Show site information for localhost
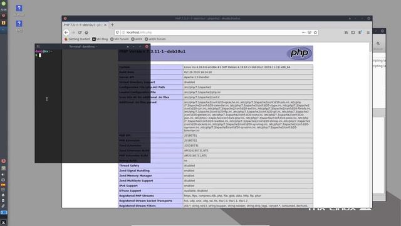 point(123,33)
